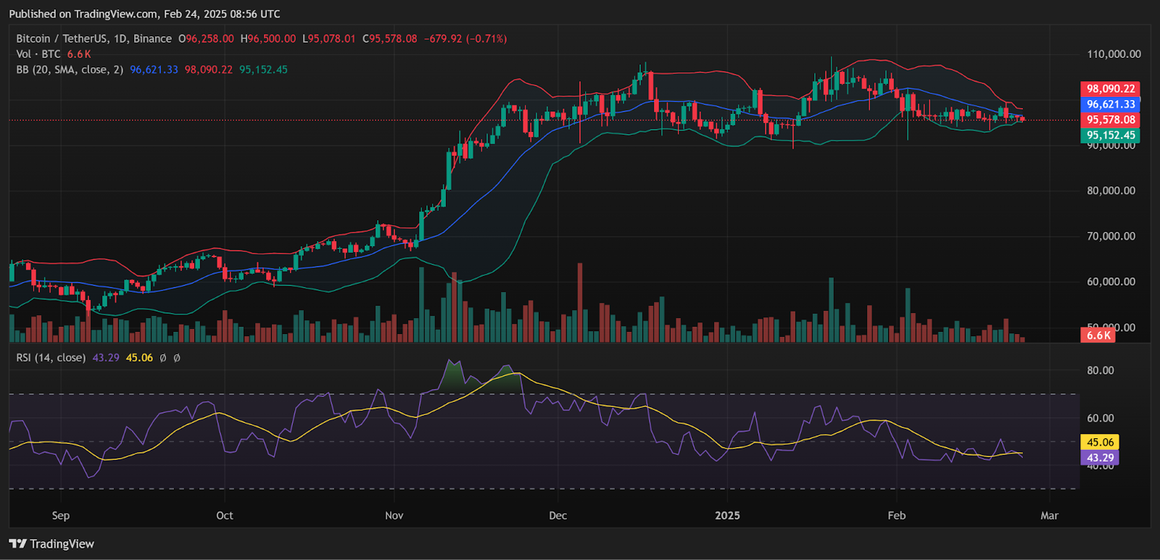
Task: Click the Nov label on the time axis
Action: [394, 516]
